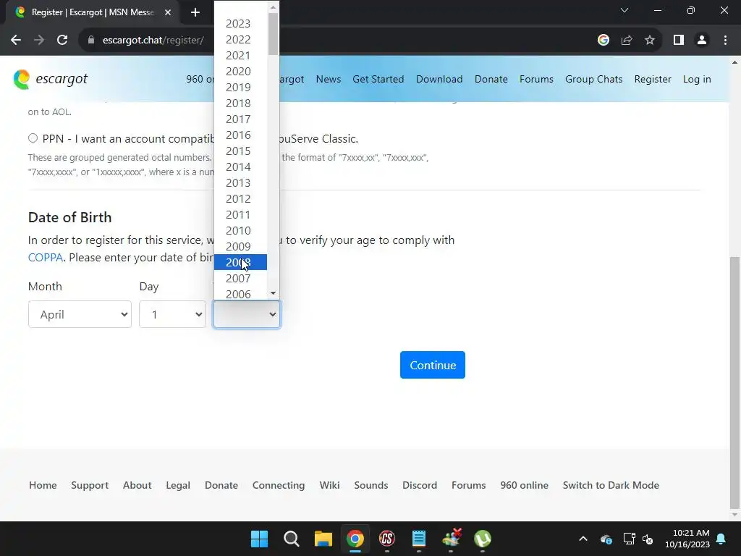The image size is (741, 556).
Task: Open the Windows Start menu
Action: click(x=260, y=539)
